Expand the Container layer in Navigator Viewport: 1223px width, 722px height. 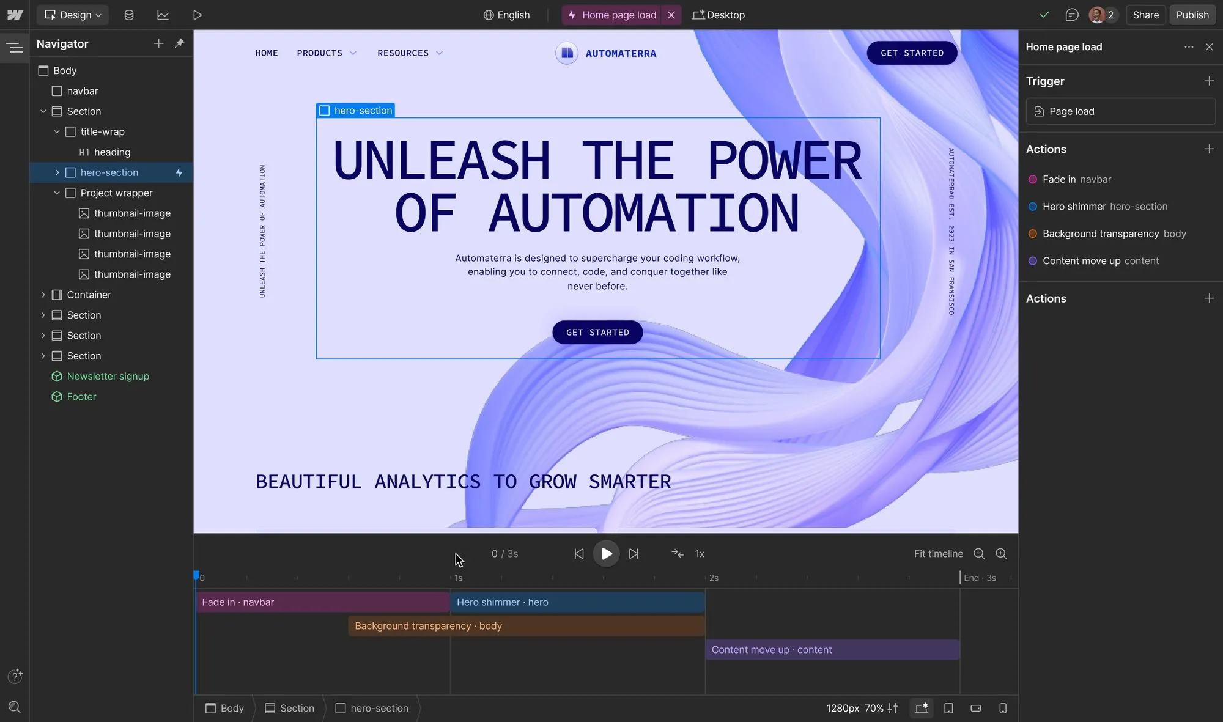pos(43,295)
